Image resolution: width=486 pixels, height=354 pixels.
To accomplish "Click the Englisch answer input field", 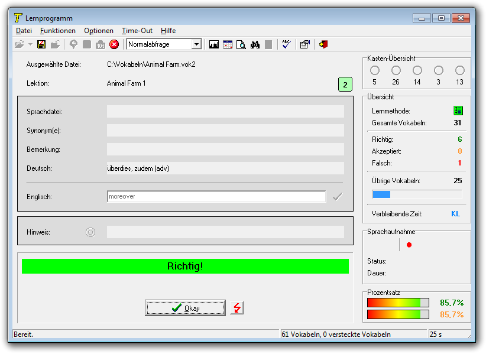I will [x=216, y=196].
